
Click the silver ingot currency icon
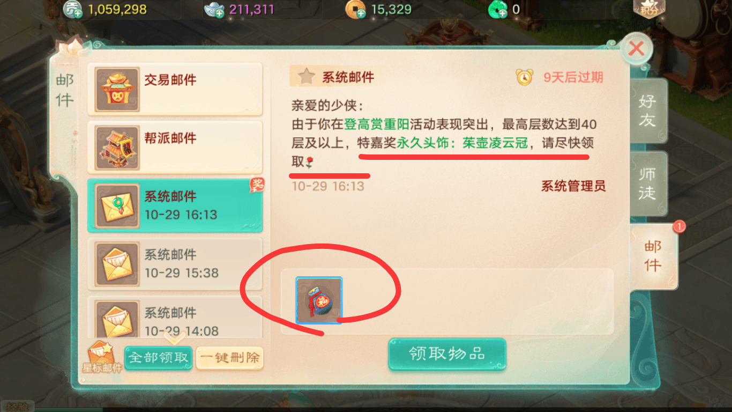(x=214, y=9)
